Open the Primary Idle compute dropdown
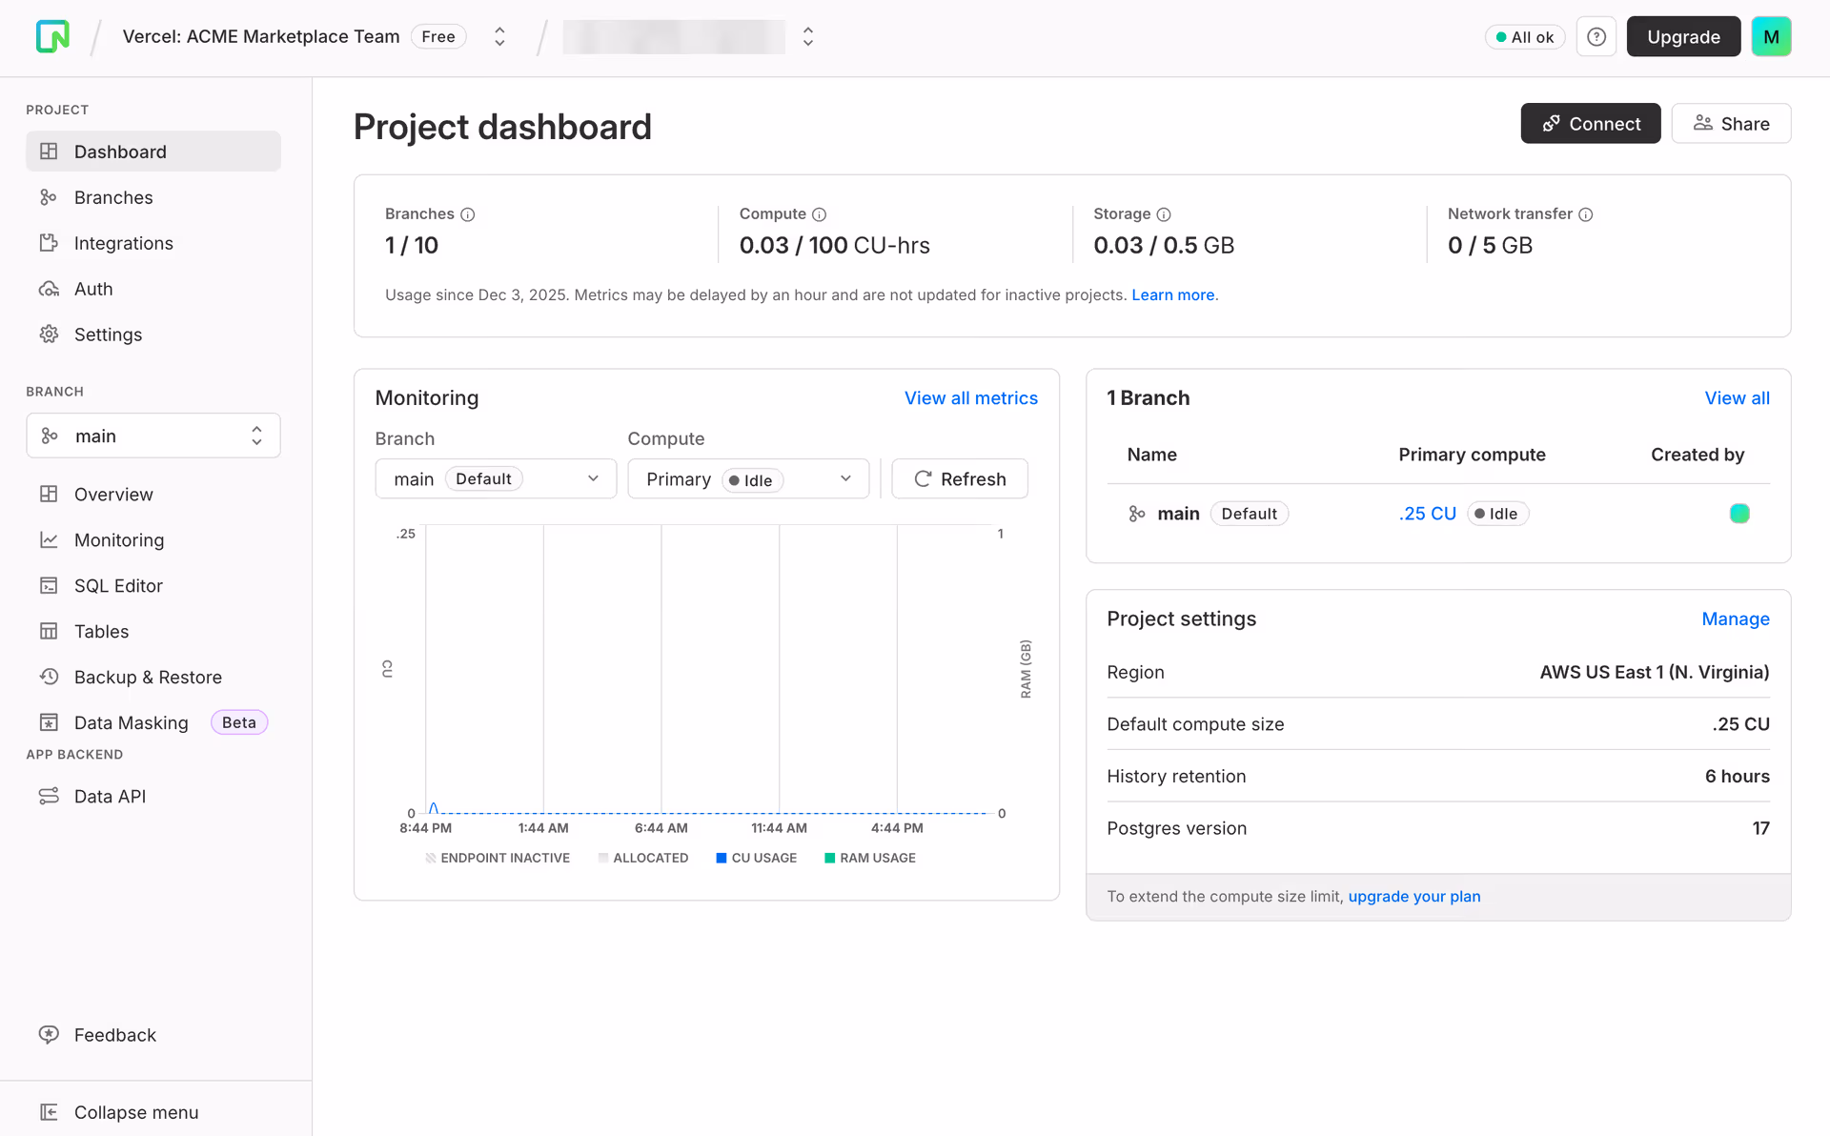This screenshot has width=1830, height=1136. (x=748, y=479)
